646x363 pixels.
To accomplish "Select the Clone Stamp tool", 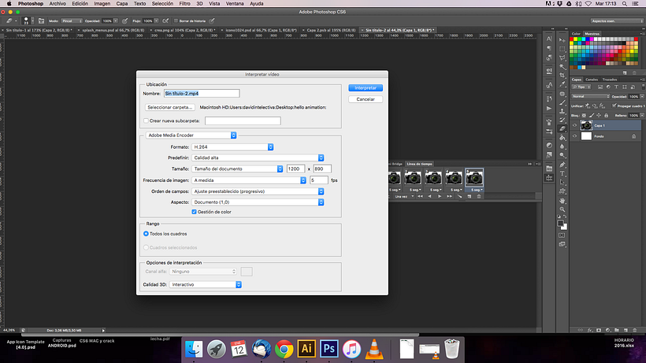I will coord(562,111).
